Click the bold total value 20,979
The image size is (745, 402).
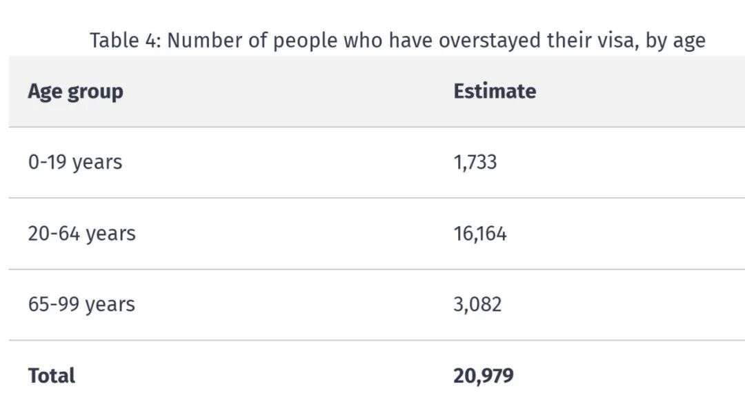[484, 376]
